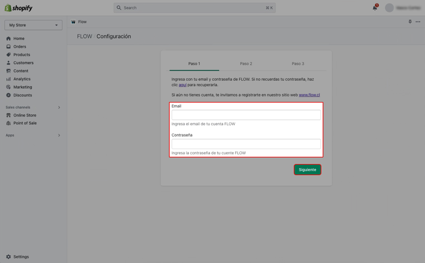The height and width of the screenshot is (263, 425).
Task: Click the Point of Sale bag icon
Action: [x=8, y=123]
